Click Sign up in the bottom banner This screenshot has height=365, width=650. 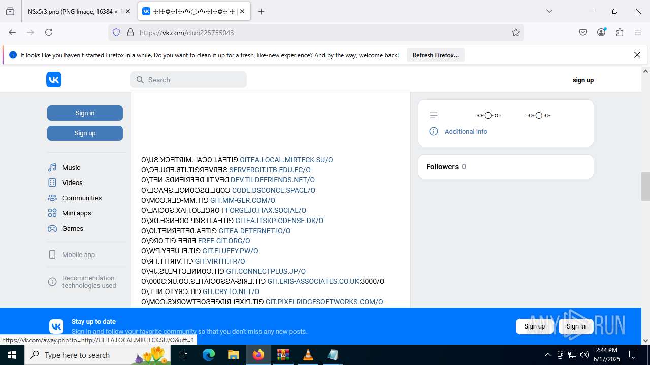[534, 326]
